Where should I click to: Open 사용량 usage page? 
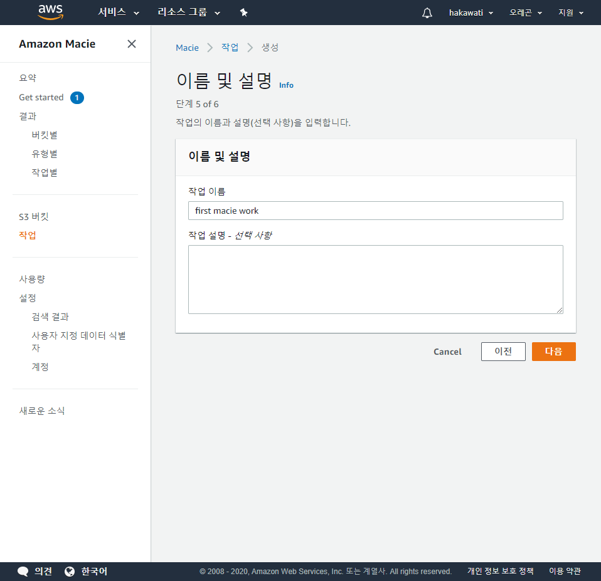click(32, 279)
